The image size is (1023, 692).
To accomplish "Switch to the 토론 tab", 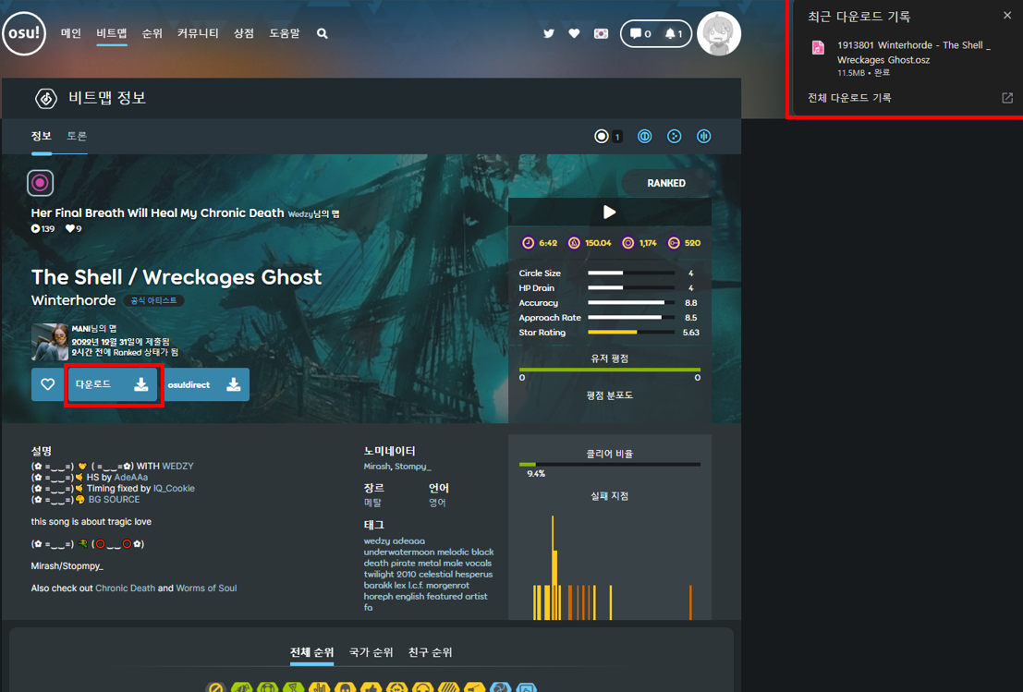I will click(77, 136).
